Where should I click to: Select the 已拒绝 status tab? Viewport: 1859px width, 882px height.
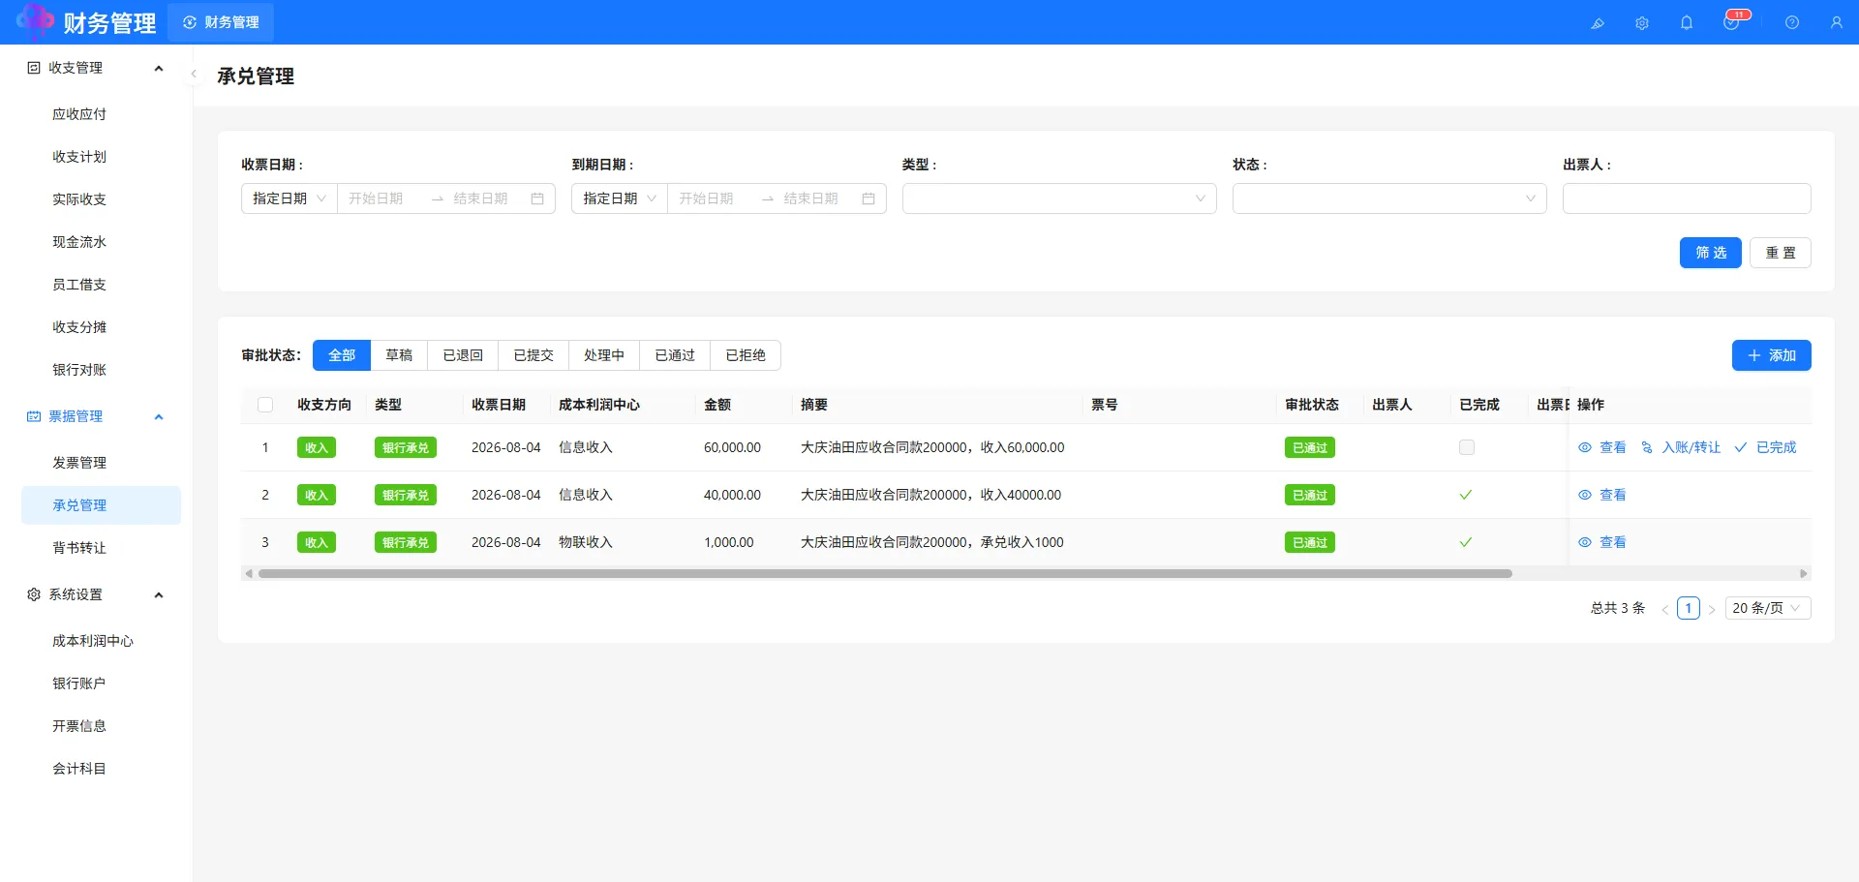point(746,355)
